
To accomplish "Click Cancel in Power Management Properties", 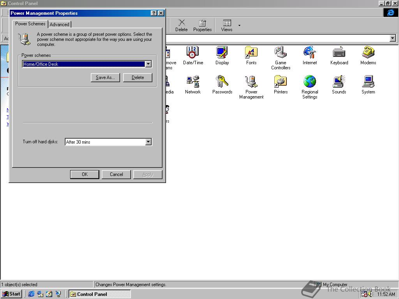I will tap(116, 174).
